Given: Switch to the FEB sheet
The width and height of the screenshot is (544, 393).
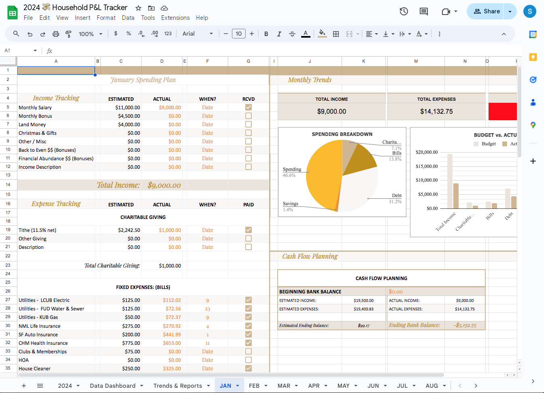Looking at the screenshot, I should 254,386.
